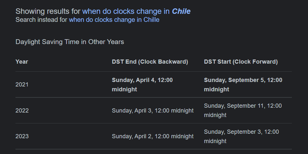Click 'midnight' under 2023 September 3 entry
Viewport: 308px width, 154px height.
[215, 141]
